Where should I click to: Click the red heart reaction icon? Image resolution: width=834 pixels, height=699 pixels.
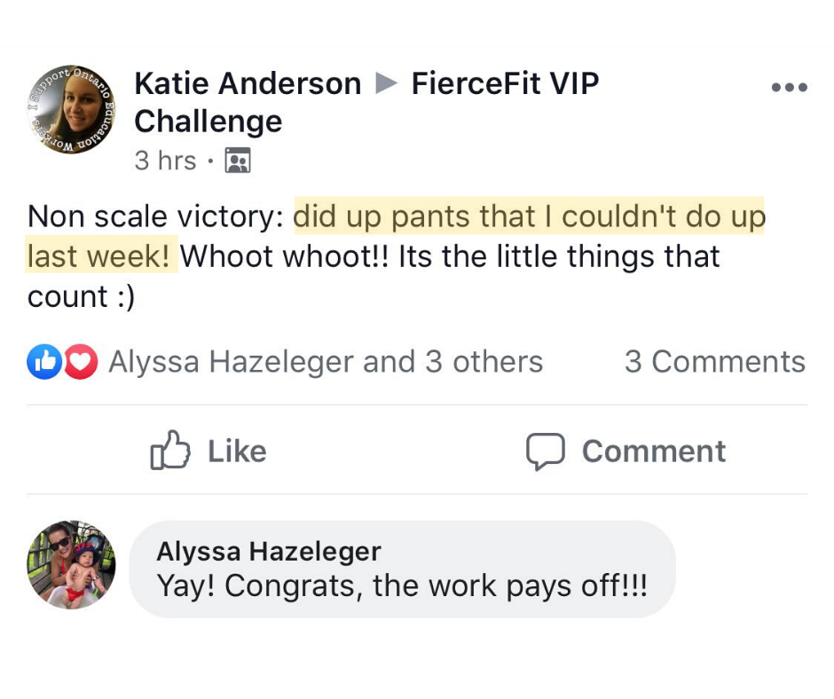coord(81,362)
